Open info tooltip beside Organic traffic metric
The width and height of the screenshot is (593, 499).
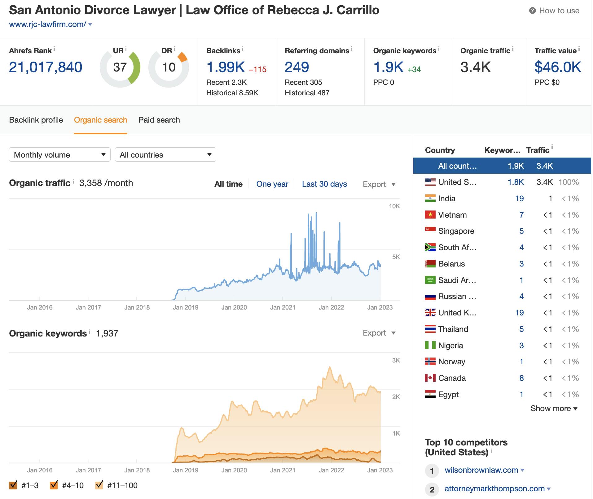pos(512,49)
